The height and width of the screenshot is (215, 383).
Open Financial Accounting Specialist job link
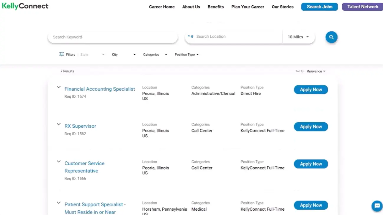click(100, 89)
